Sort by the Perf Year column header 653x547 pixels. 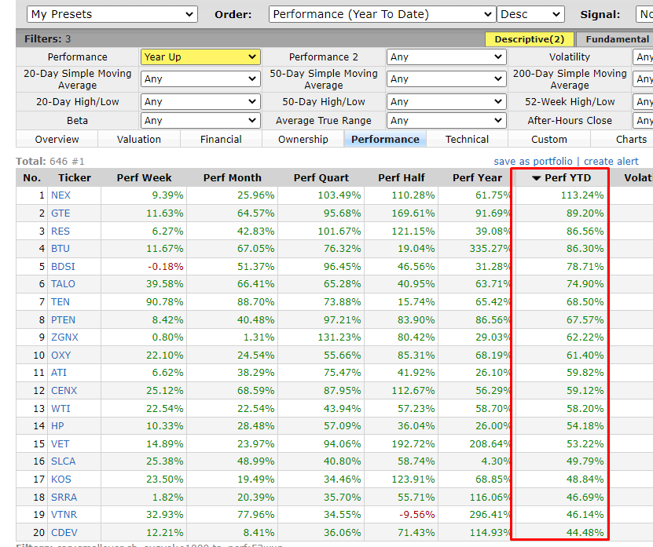[x=477, y=178]
